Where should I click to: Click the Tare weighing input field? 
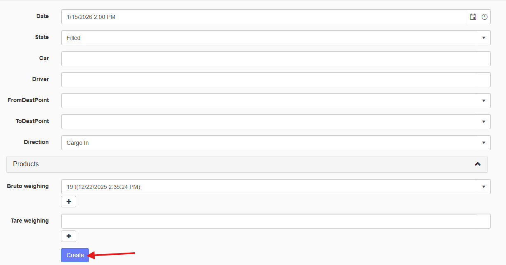(x=276, y=221)
